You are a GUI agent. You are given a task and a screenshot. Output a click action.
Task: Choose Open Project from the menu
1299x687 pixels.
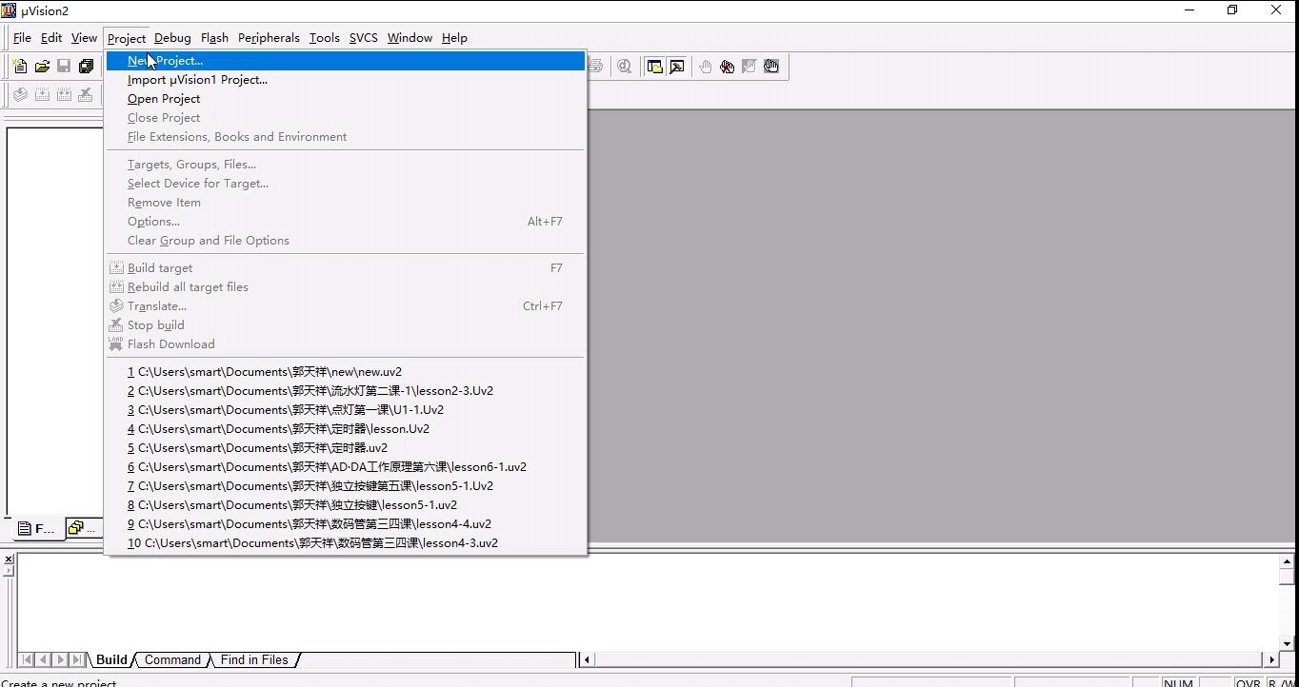coord(345,99)
